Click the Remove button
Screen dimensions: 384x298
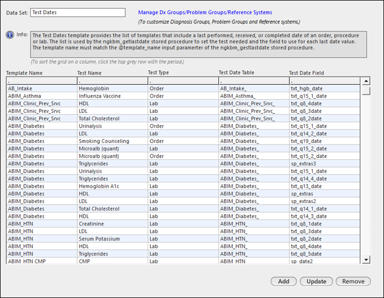pos(353,282)
